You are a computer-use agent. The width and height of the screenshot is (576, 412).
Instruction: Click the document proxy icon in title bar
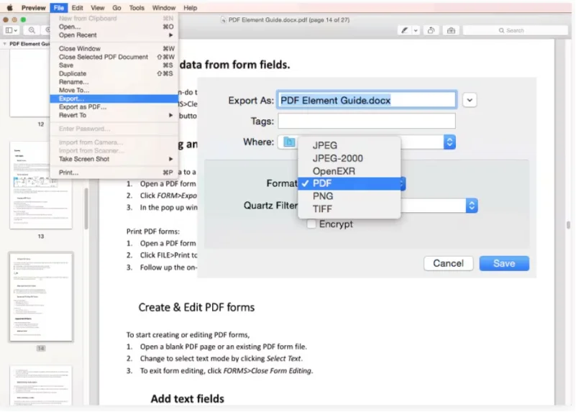pyautogui.click(x=224, y=20)
